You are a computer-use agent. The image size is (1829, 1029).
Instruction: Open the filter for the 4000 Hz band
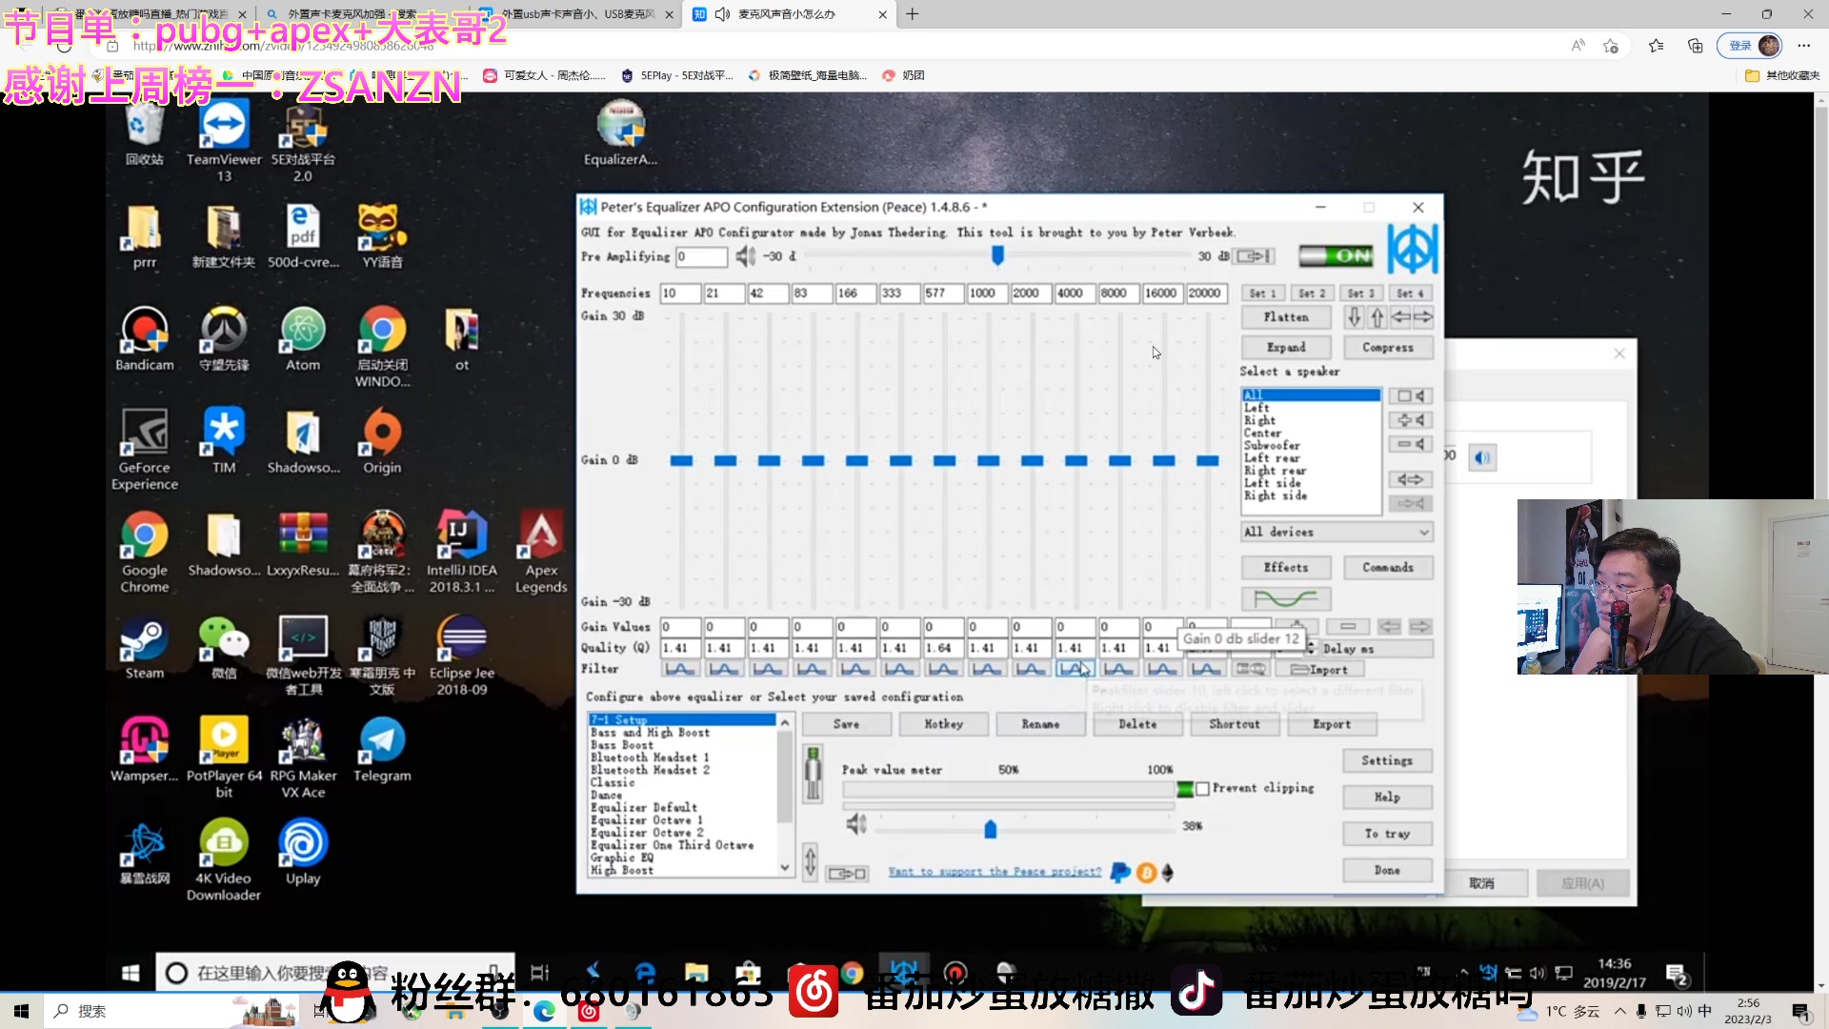click(x=1075, y=670)
